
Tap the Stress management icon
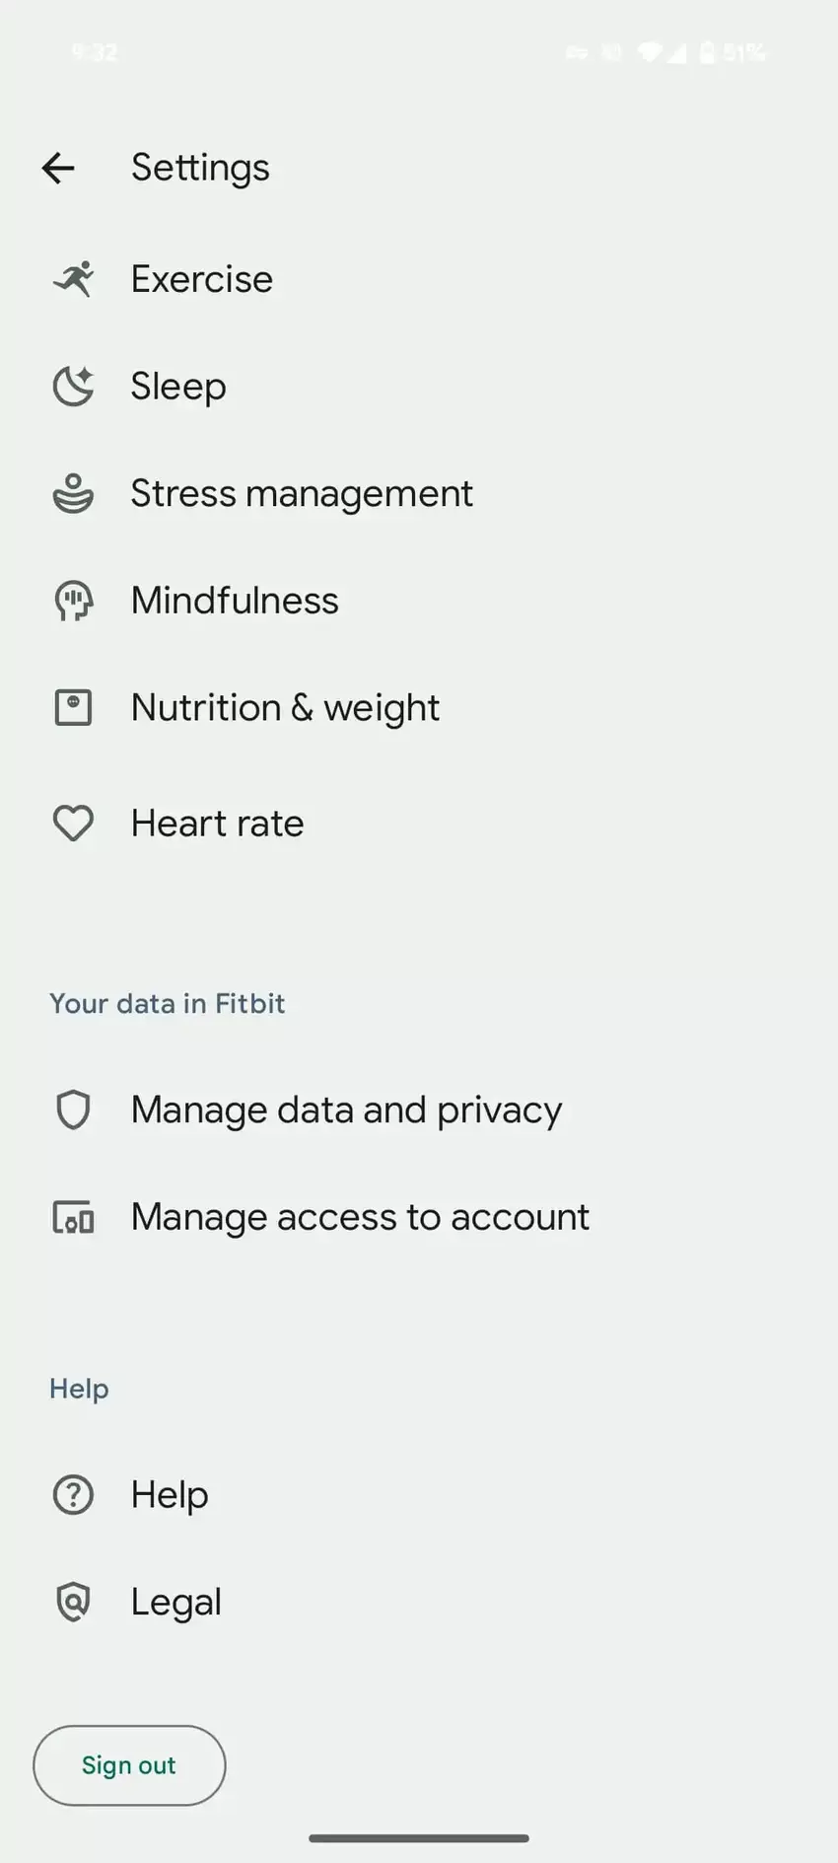tap(73, 494)
